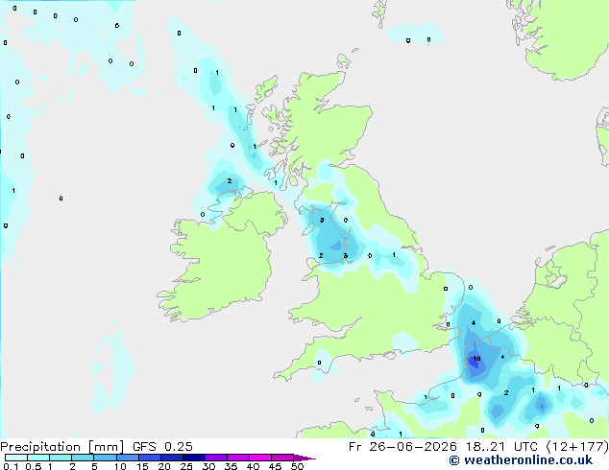The image size is (609, 470).
Task: Click the '18..21 UTC' time text
Action: point(502,447)
